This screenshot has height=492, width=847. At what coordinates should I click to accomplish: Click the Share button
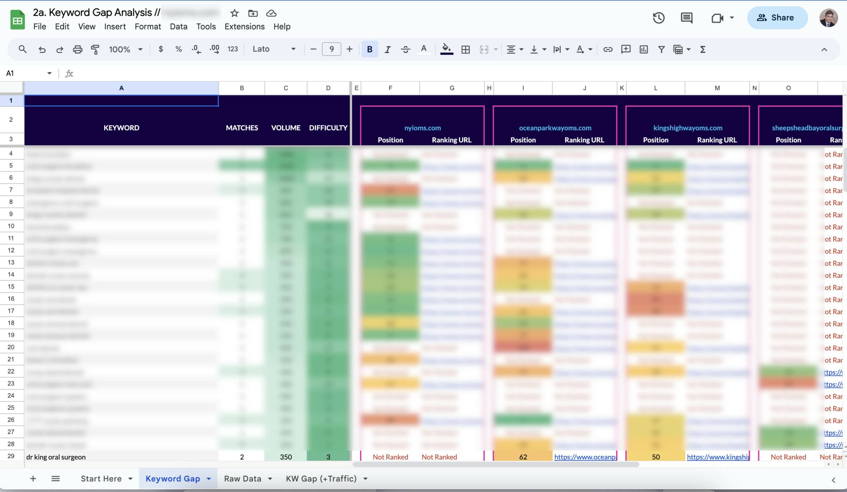click(777, 18)
